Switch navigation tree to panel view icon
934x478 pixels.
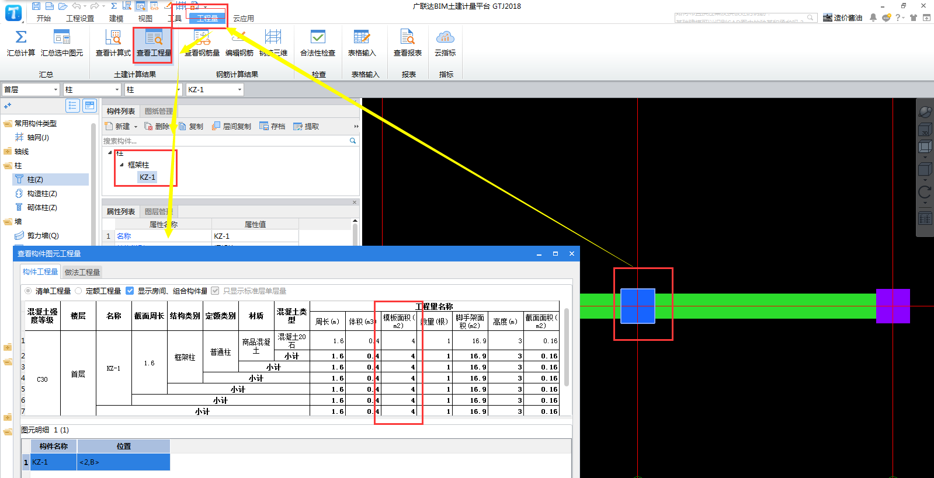click(89, 106)
